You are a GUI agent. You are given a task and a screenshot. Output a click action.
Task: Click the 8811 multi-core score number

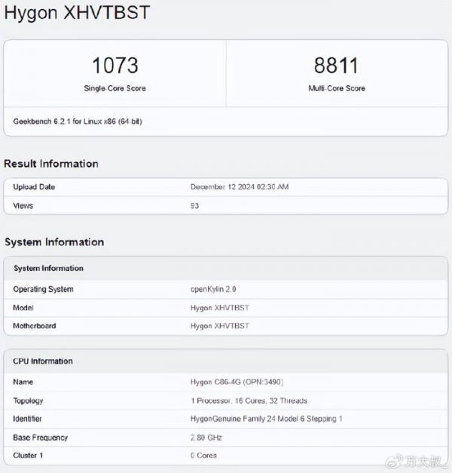click(x=337, y=65)
